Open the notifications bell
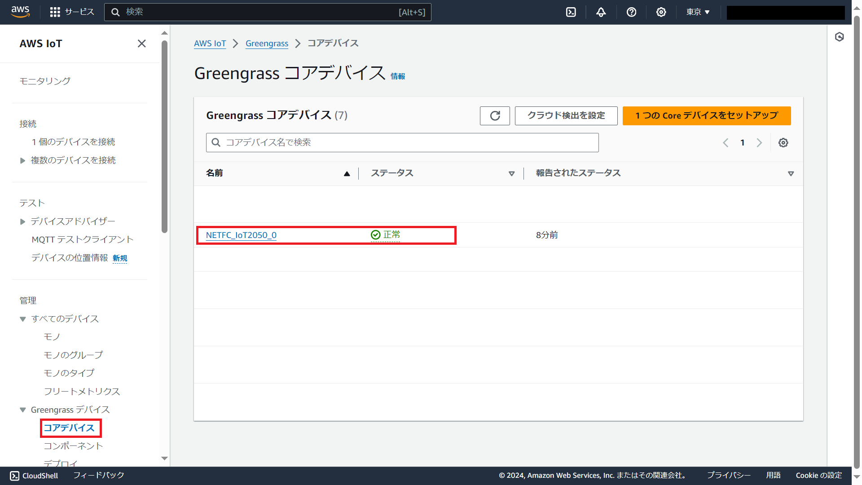The width and height of the screenshot is (862, 485). pos(601,12)
